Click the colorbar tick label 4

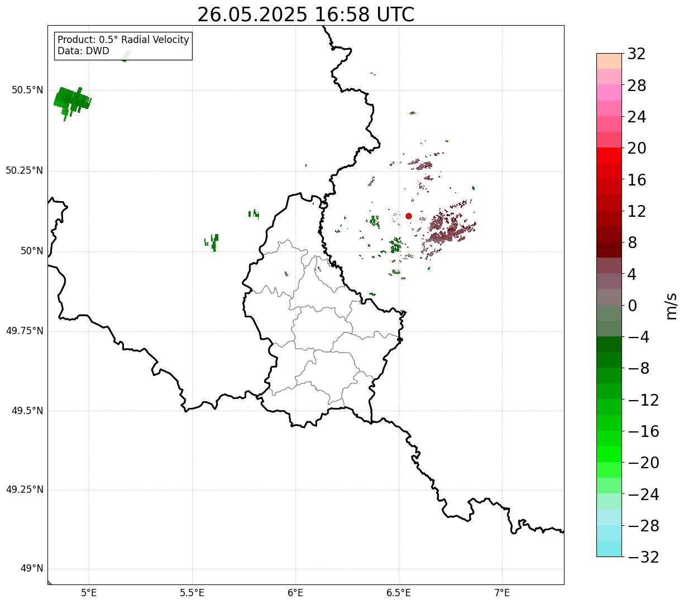tap(633, 274)
